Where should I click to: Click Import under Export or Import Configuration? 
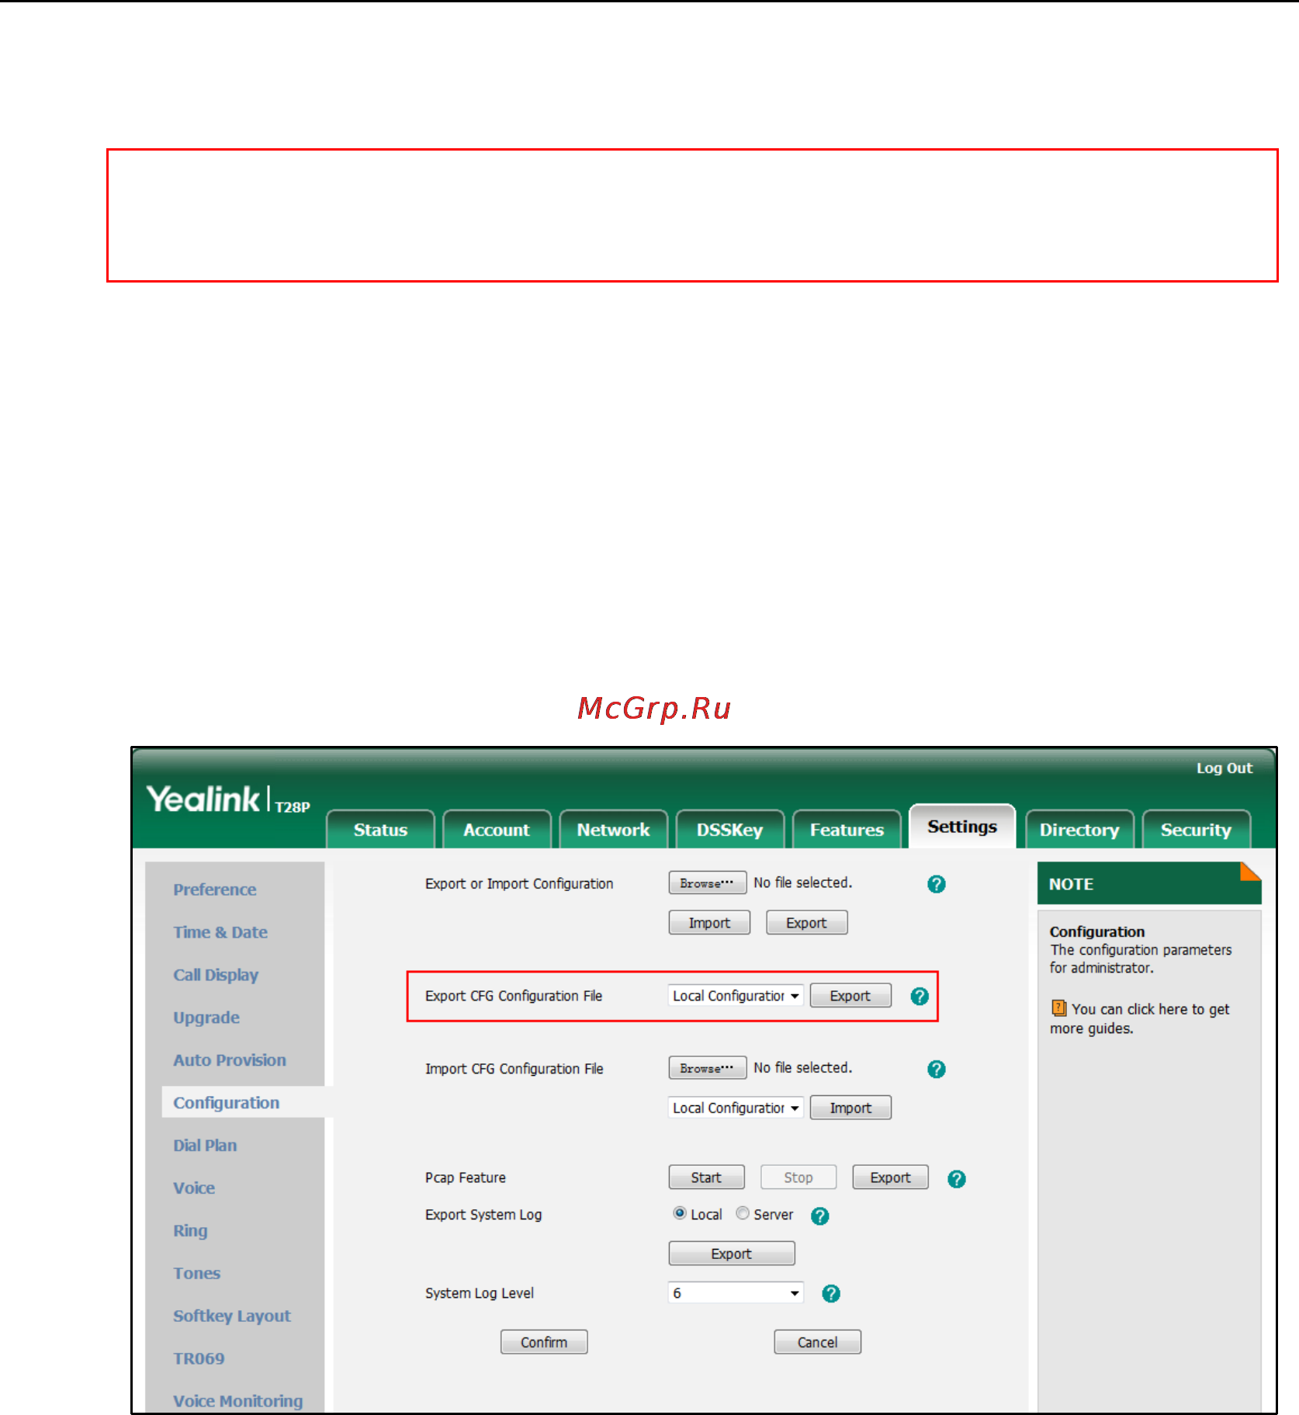(x=709, y=923)
